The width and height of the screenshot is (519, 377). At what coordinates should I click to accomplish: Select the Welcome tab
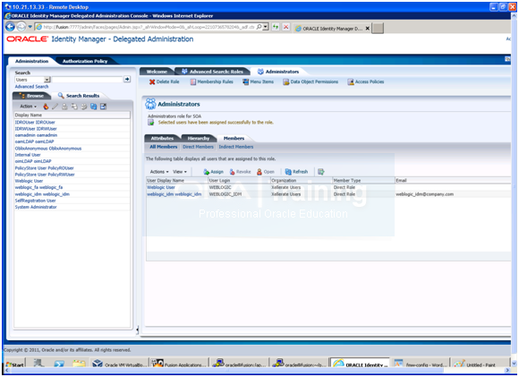coord(157,72)
